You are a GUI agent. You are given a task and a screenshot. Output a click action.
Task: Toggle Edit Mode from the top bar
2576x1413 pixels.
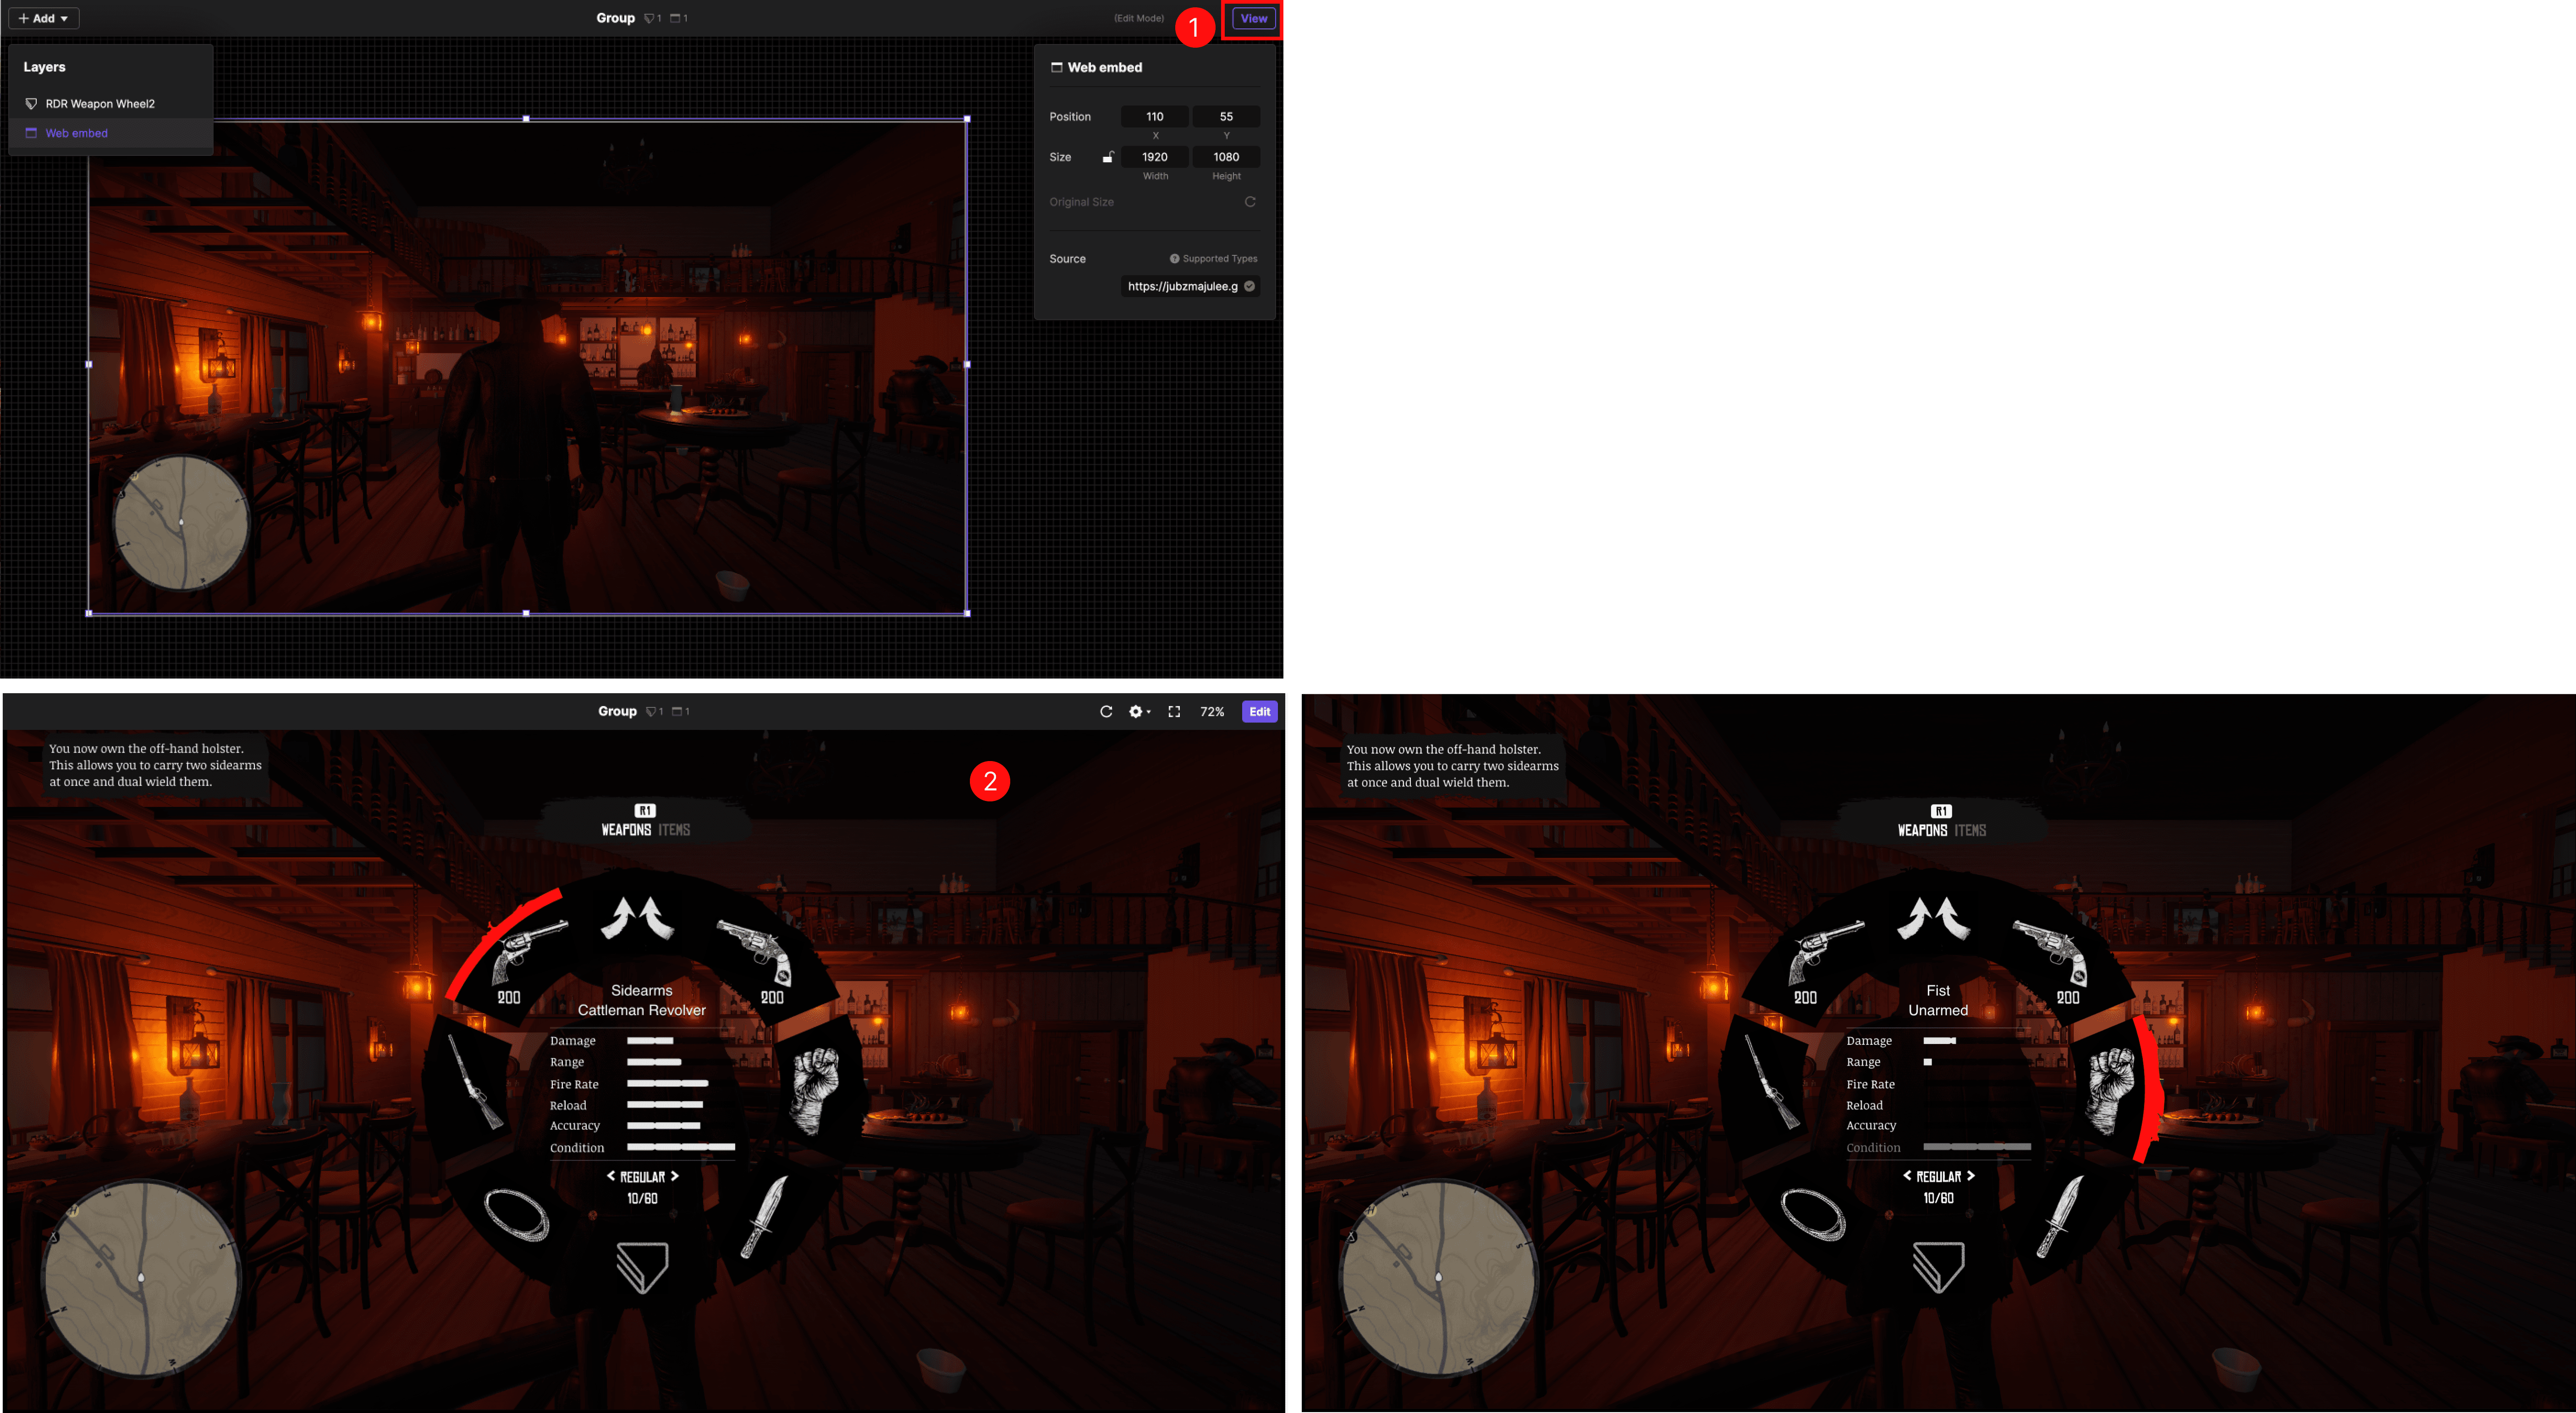[x=1139, y=17]
